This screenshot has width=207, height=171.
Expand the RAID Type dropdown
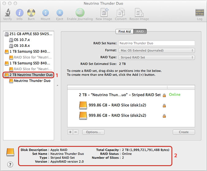[x=156, y=58]
